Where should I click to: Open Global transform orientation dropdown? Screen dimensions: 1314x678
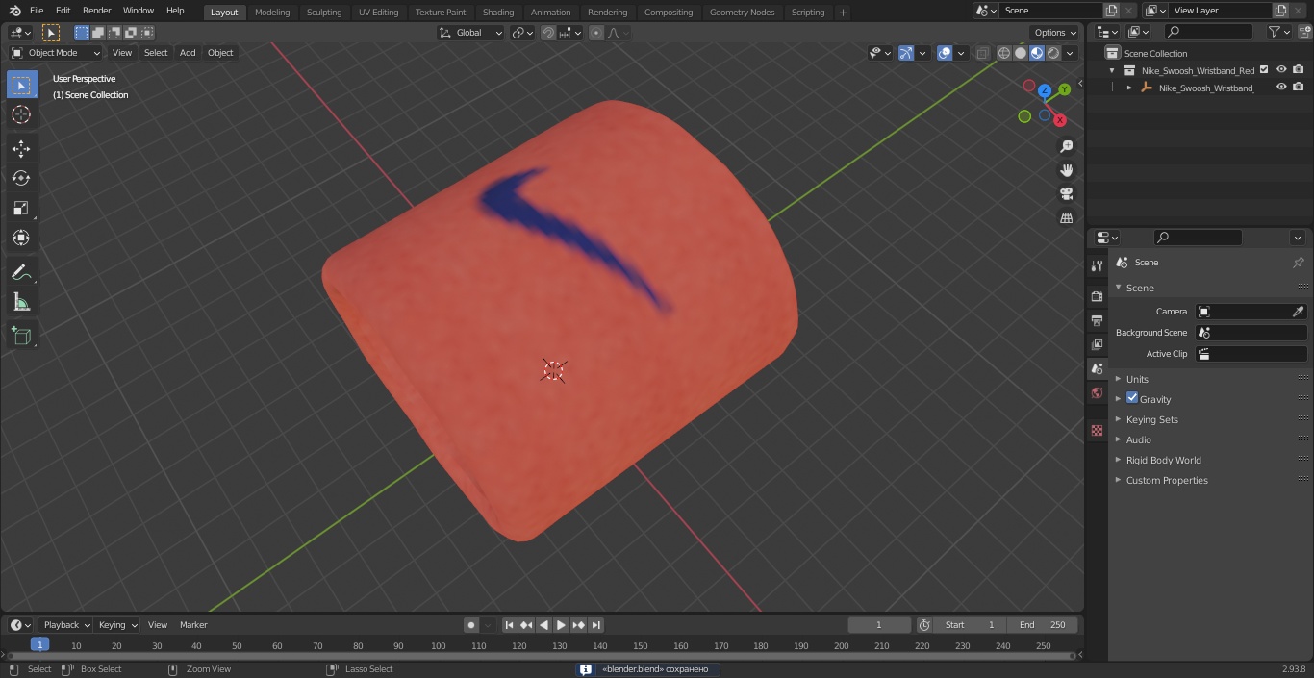click(x=471, y=33)
